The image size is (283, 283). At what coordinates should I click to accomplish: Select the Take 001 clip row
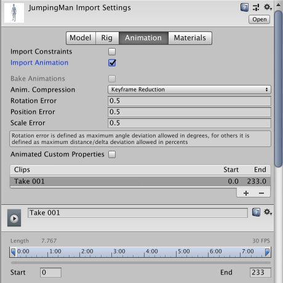[x=140, y=181]
